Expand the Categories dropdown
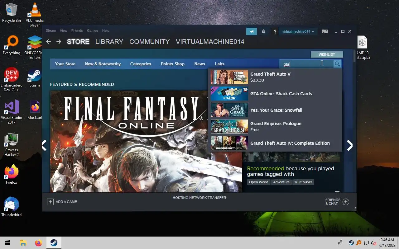 pyautogui.click(x=141, y=64)
